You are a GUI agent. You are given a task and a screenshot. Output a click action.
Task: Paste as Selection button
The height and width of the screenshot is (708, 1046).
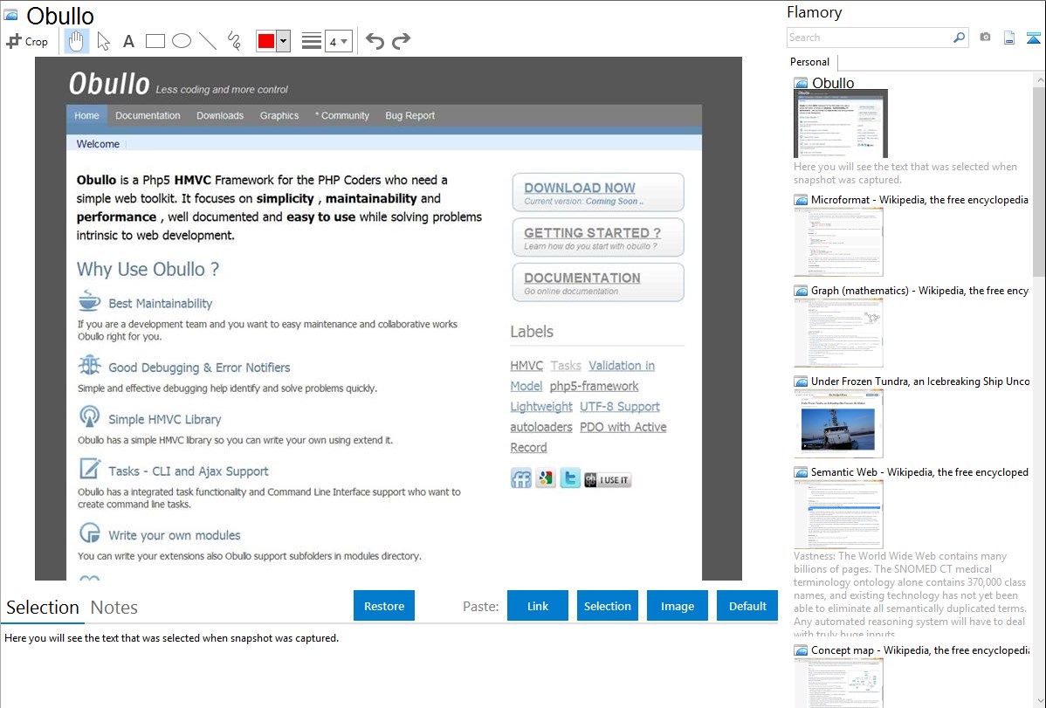tap(607, 606)
